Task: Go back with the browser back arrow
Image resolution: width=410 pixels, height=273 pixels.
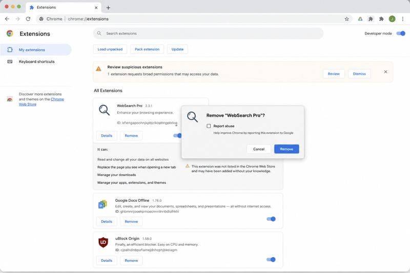Action: pyautogui.click(x=7, y=19)
